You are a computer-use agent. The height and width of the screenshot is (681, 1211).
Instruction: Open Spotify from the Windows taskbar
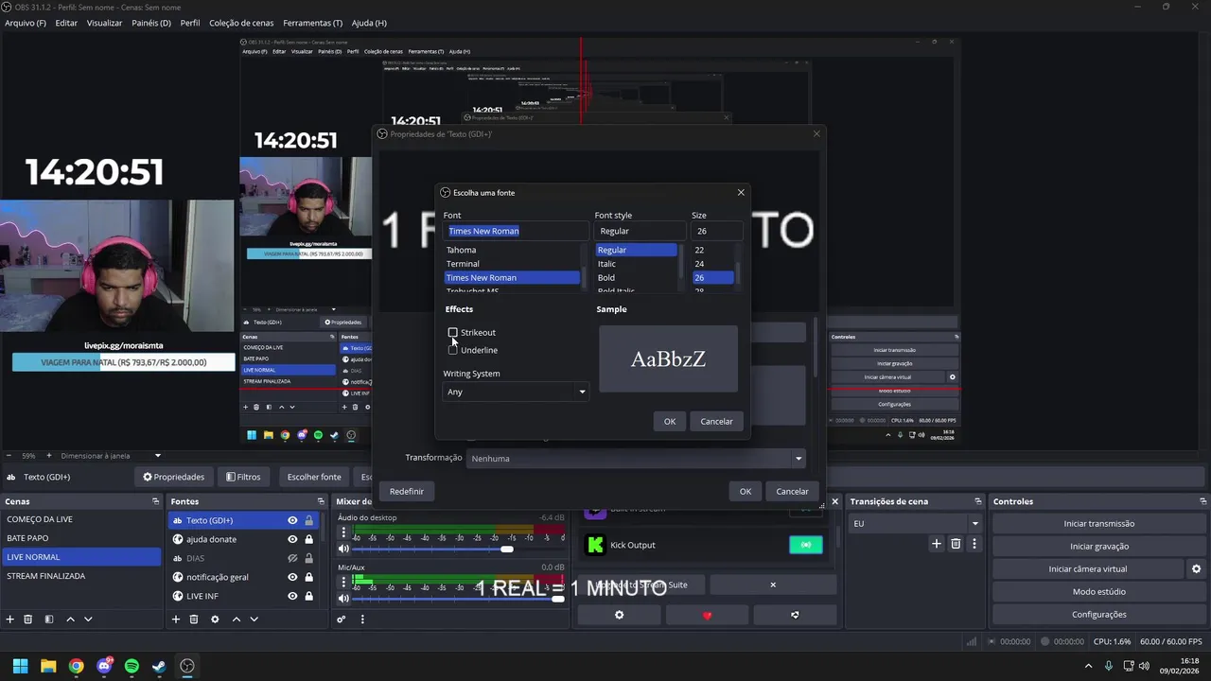tap(132, 666)
